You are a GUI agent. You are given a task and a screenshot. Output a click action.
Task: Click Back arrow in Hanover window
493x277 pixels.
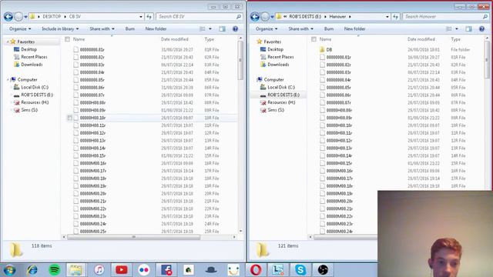[x=255, y=17]
